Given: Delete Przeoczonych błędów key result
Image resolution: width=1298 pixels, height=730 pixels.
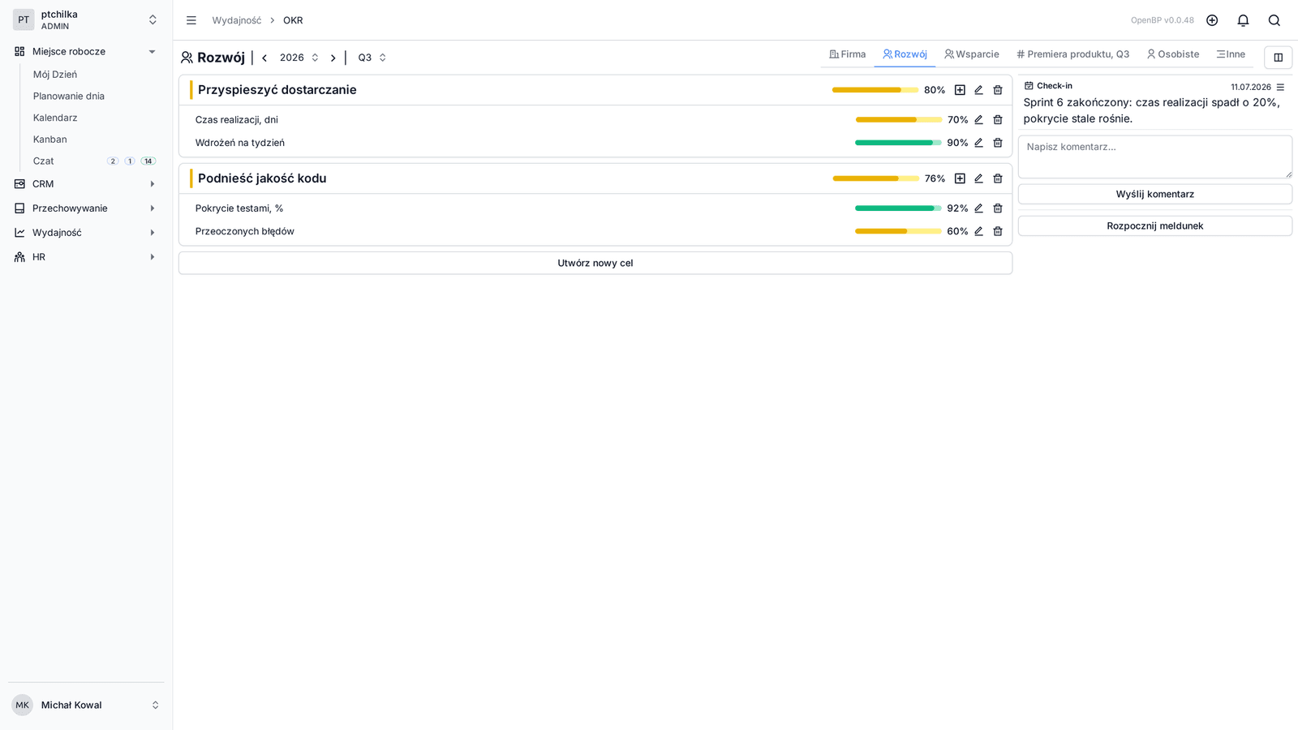Looking at the screenshot, I should coord(998,231).
